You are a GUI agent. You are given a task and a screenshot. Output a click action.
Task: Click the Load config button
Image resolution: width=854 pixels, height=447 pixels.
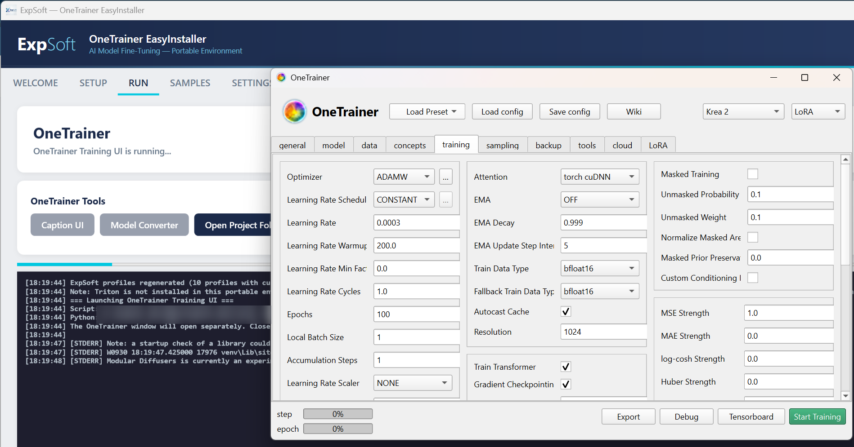(x=502, y=111)
